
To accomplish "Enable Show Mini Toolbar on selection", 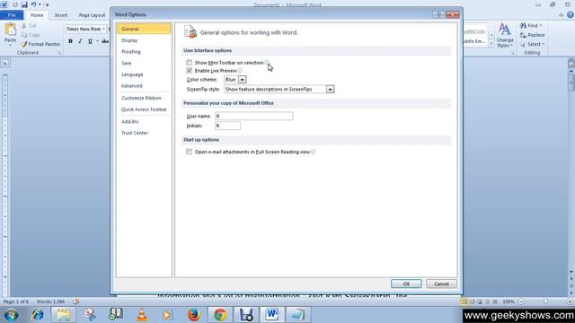I will (x=190, y=63).
